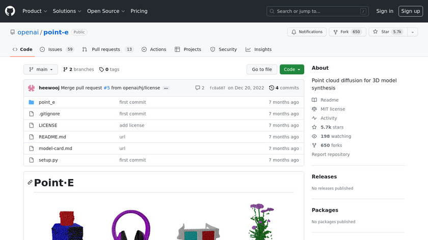Go to the Pricing page
Image resolution: width=428 pixels, height=240 pixels.
pyautogui.click(x=139, y=11)
